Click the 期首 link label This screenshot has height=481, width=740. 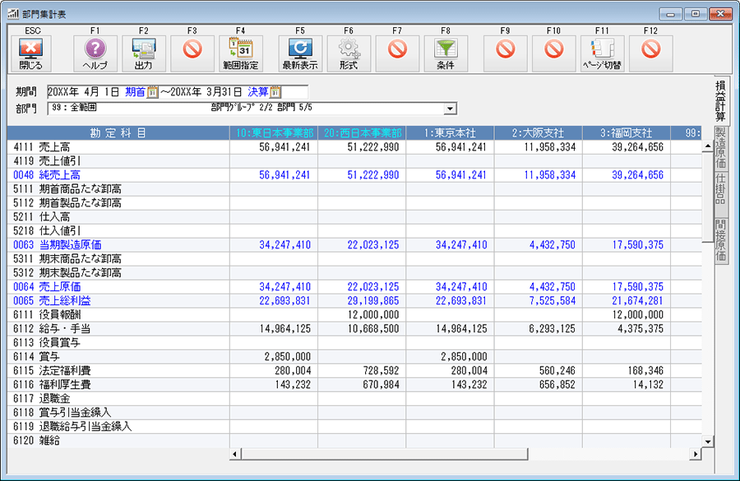coord(135,92)
